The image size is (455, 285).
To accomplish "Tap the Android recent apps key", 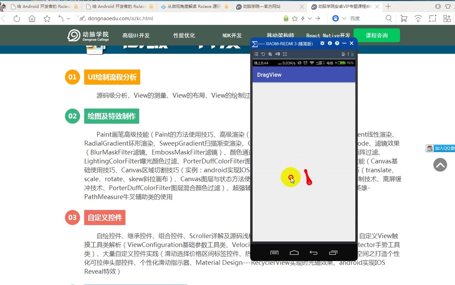I will pos(333,253).
